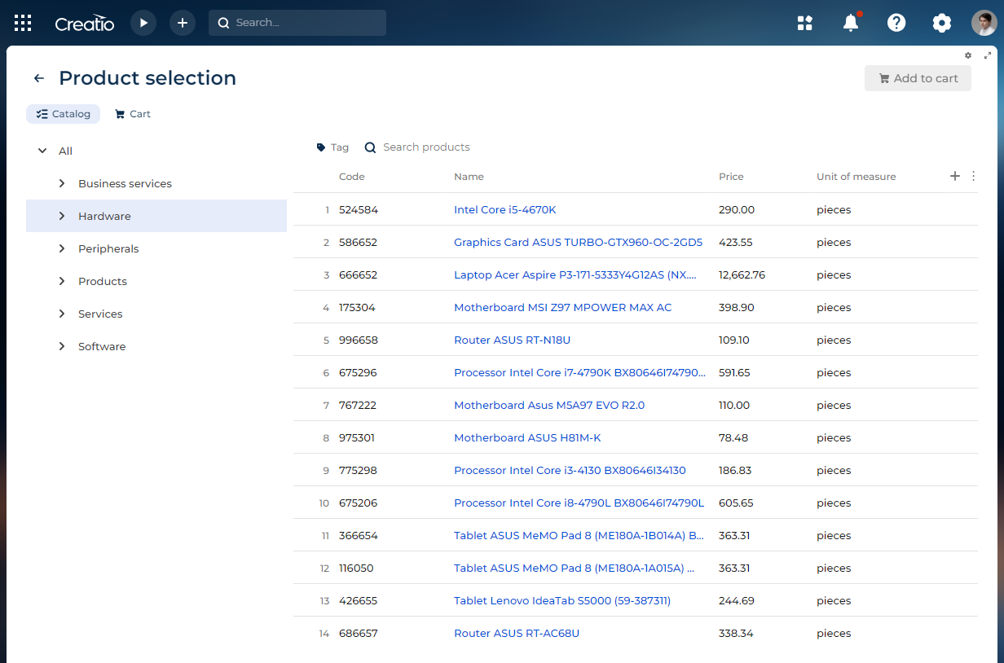The image size is (1004, 663).
Task: Open Motherboard ASUS H81M-K link
Action: [x=527, y=437]
